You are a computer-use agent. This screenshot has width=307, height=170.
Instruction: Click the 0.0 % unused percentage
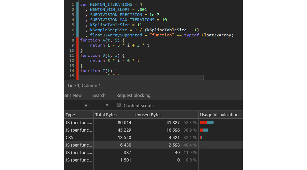191,160
